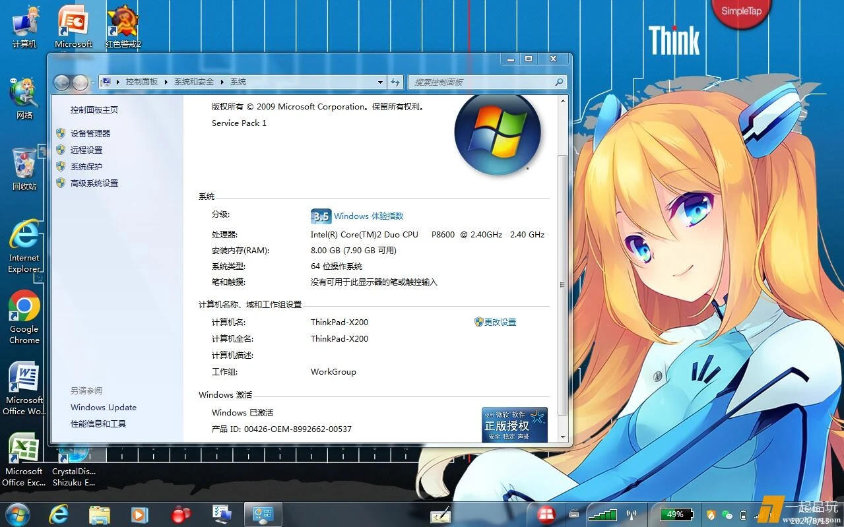Open the 回收站 desktop icon
The width and height of the screenshot is (844, 527).
click(24, 170)
